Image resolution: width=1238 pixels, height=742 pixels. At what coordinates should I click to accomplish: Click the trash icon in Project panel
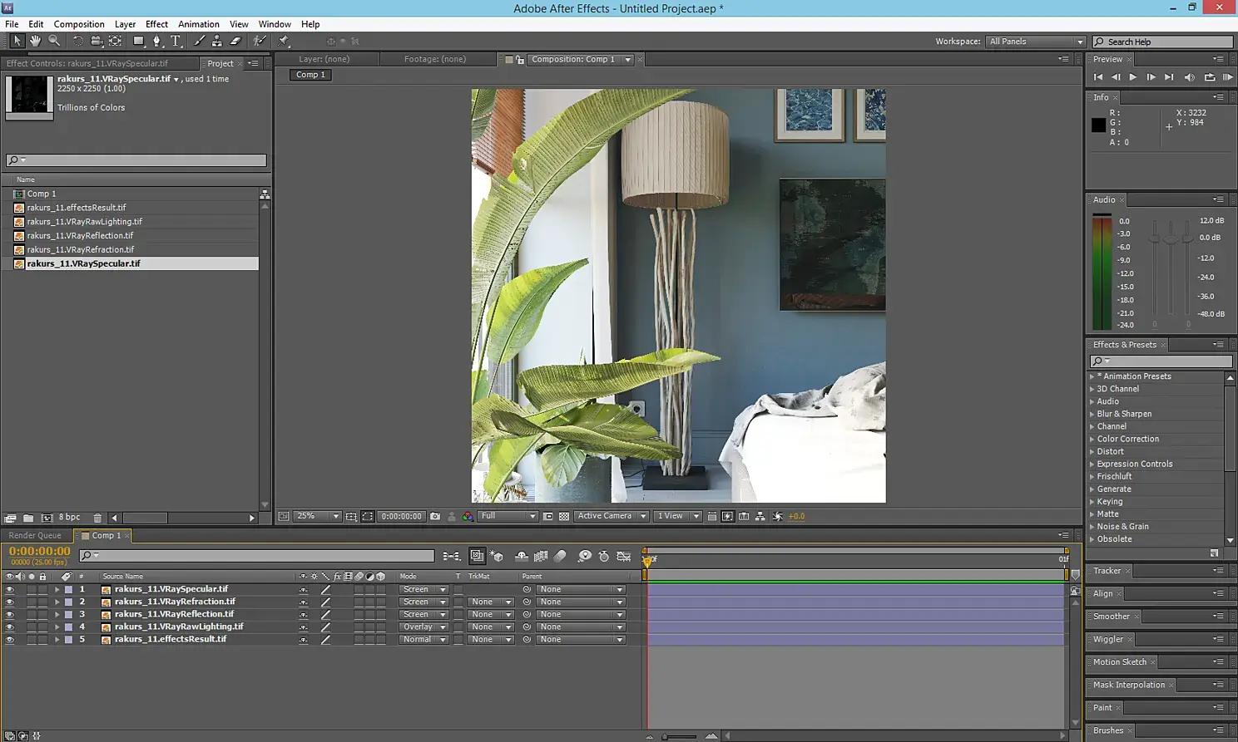click(x=97, y=518)
